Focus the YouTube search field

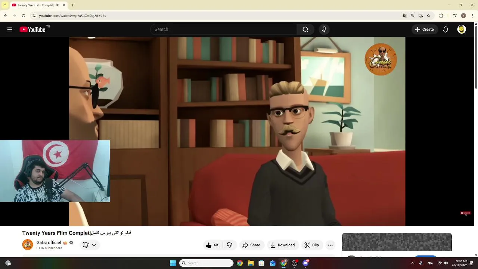[x=224, y=30]
